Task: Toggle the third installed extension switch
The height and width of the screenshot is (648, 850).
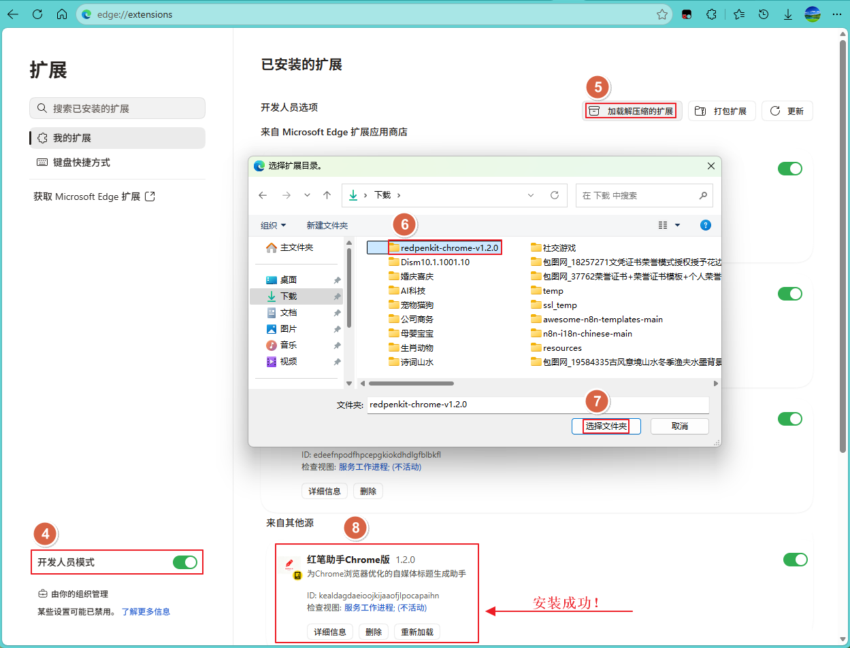Action: point(790,419)
